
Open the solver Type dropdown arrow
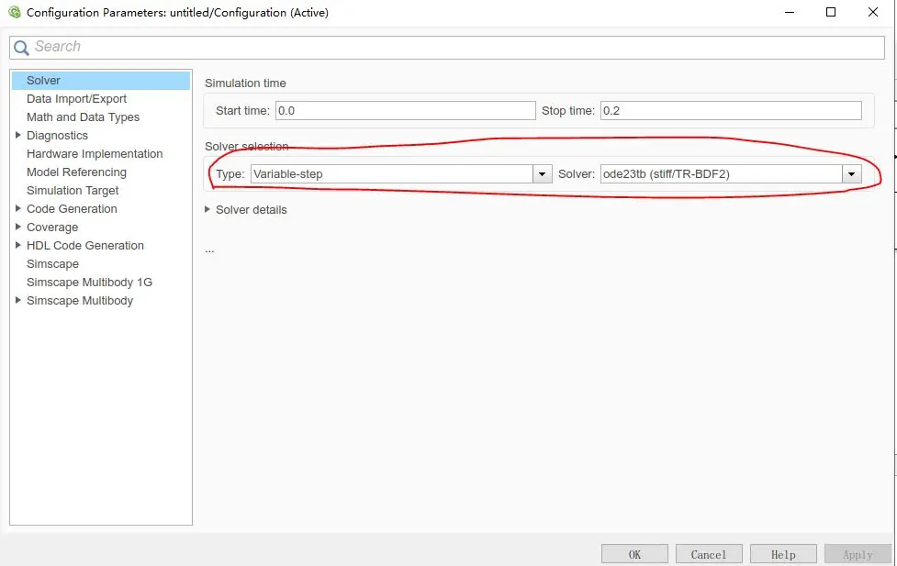point(543,173)
